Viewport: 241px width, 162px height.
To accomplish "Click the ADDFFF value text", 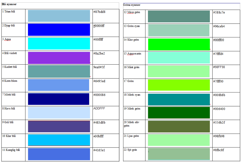I will click(99, 109).
